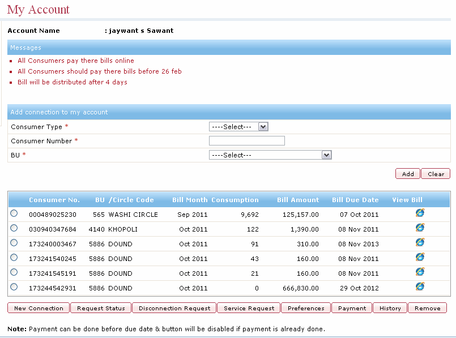
Task: Open the bill for consumer 173241545191
Action: tap(420, 271)
